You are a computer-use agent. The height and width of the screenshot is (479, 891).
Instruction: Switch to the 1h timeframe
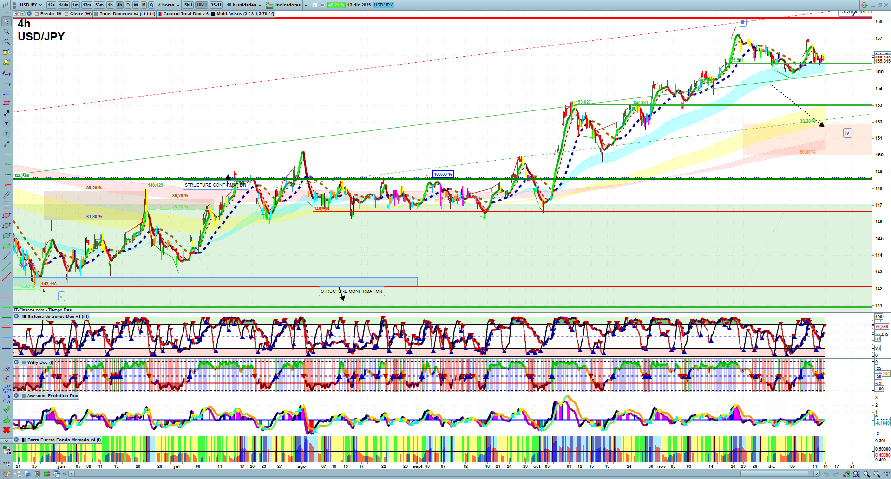[x=110, y=5]
